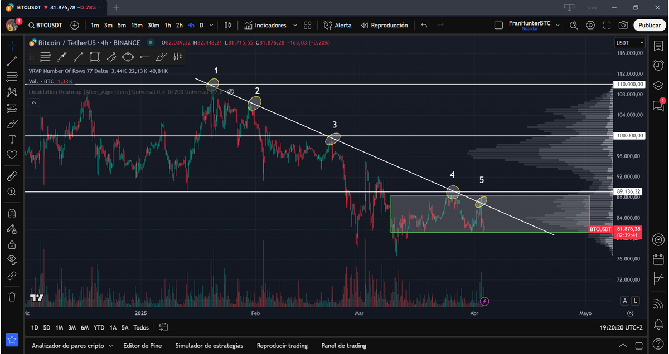Toggle logarithmic scale L button
This screenshot has height=354, width=669.
tap(635, 301)
